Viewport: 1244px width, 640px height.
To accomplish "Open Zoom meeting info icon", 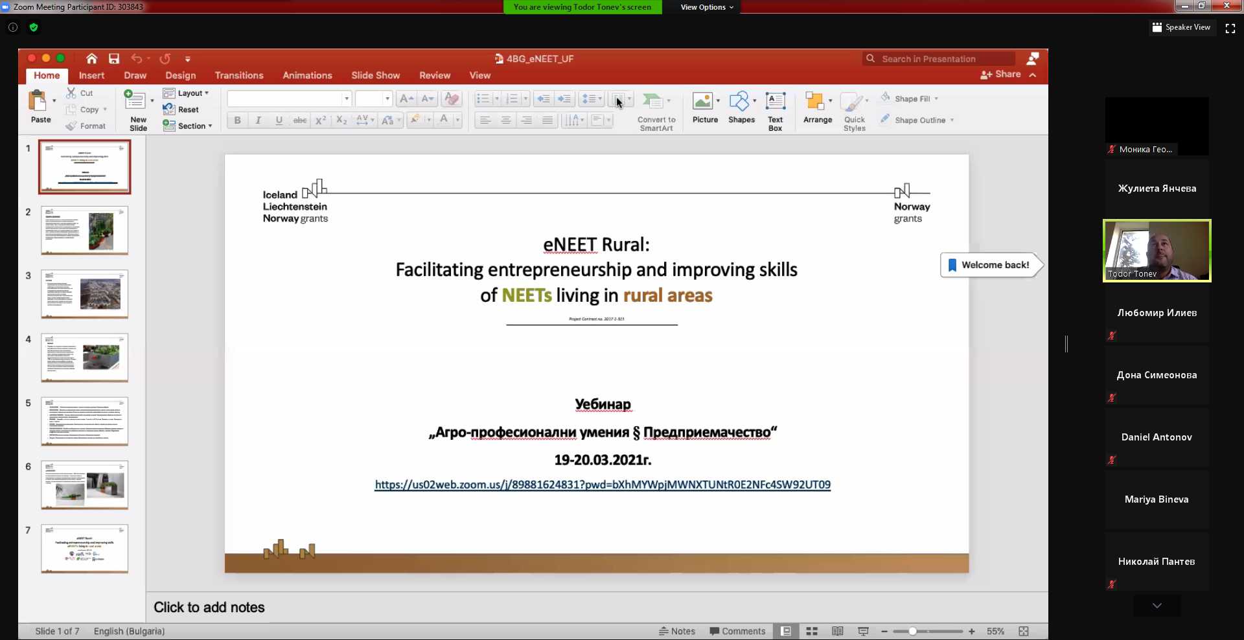I will 13,27.
